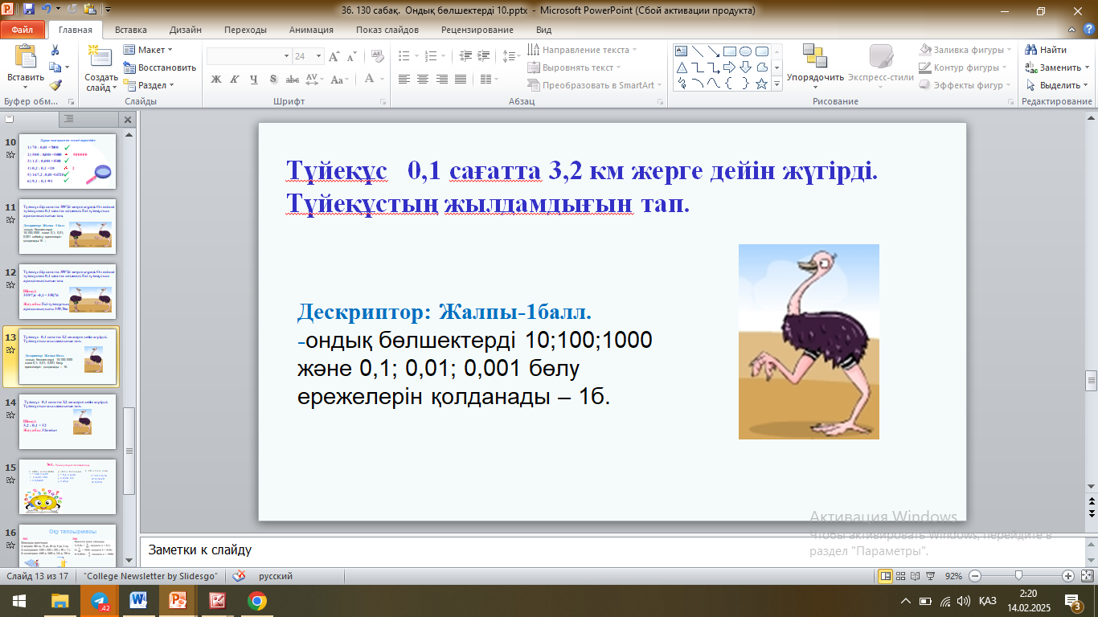Viewport: 1098px width, 617px height.
Task: Click the Упорядочить arrange icon
Action: (x=815, y=56)
